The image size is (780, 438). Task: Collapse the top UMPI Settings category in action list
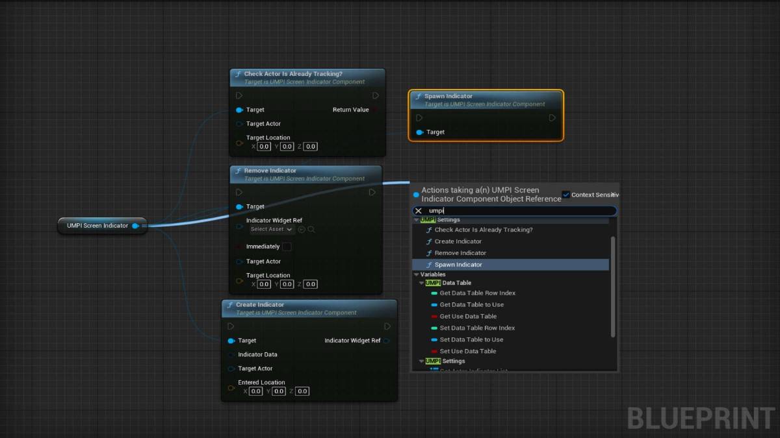point(417,220)
